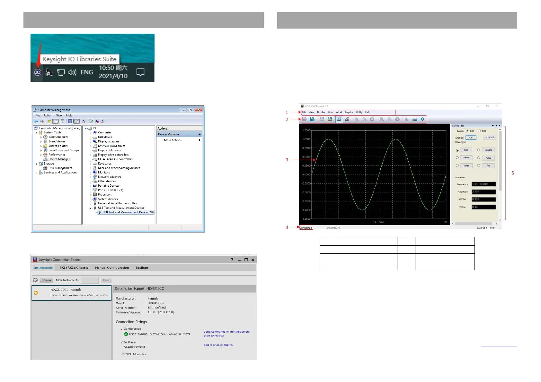Select the Square wave type radio button
The image size is (541, 382).
(478, 150)
